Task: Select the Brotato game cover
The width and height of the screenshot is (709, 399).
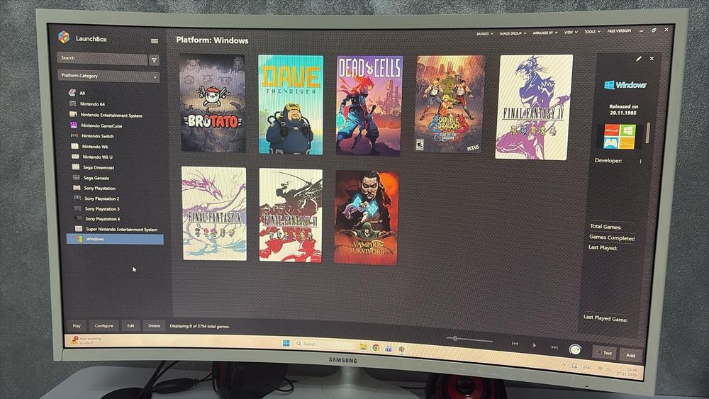Action: click(x=213, y=103)
